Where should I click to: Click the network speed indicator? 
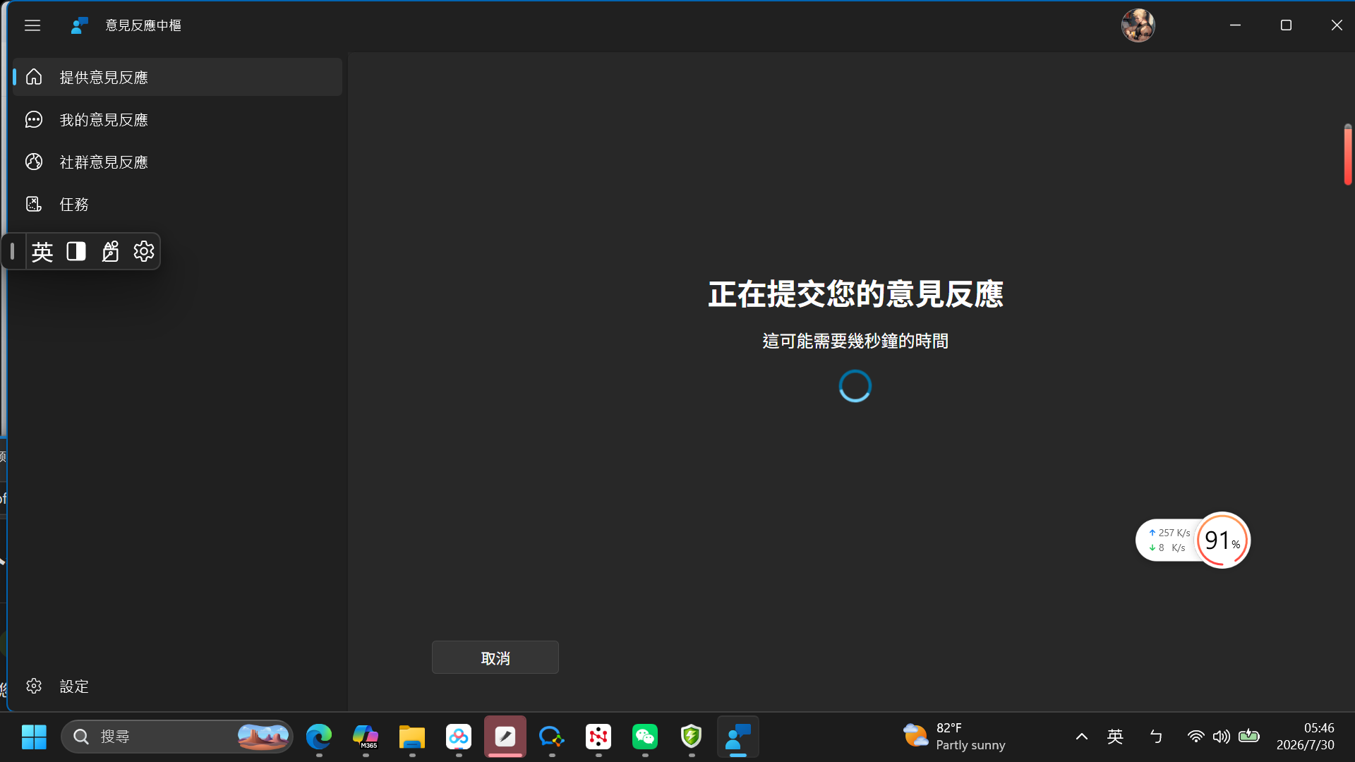coord(1168,540)
